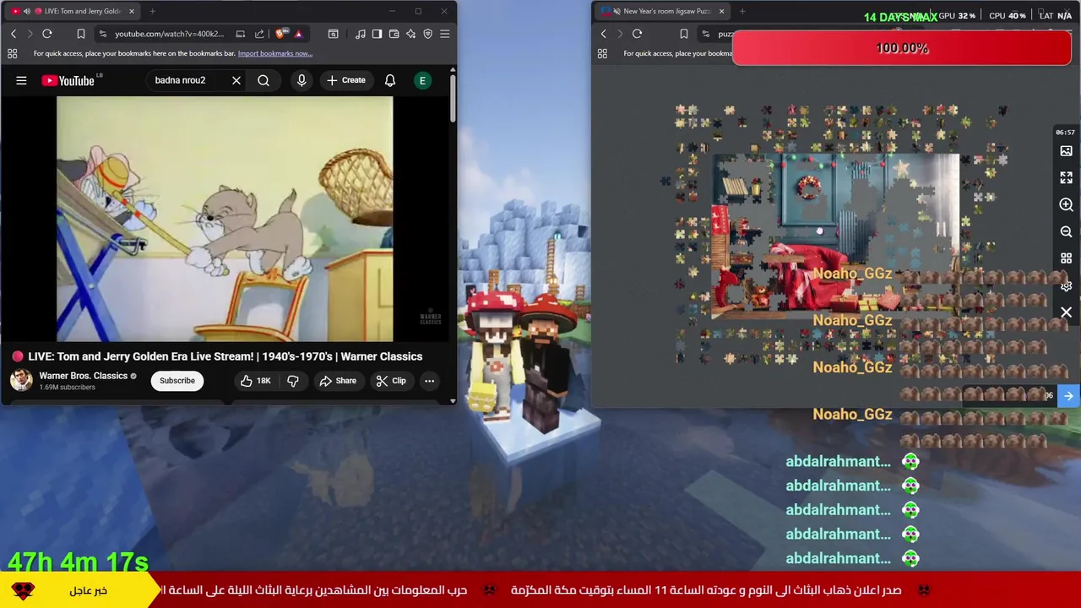Open Brave Shields lion icon
Viewport: 1081px width, 608px height.
pyautogui.click(x=281, y=34)
